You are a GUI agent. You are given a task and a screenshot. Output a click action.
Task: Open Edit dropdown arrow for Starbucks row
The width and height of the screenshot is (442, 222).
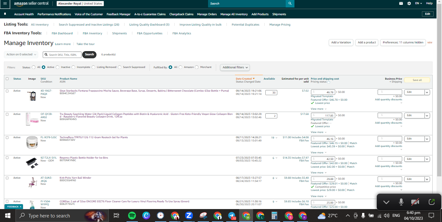point(427,92)
